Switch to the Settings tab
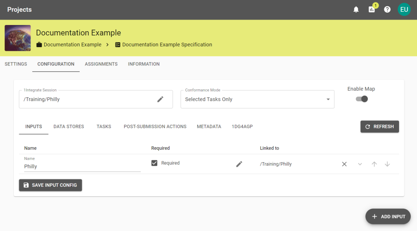The image size is (417, 231). coord(16,64)
